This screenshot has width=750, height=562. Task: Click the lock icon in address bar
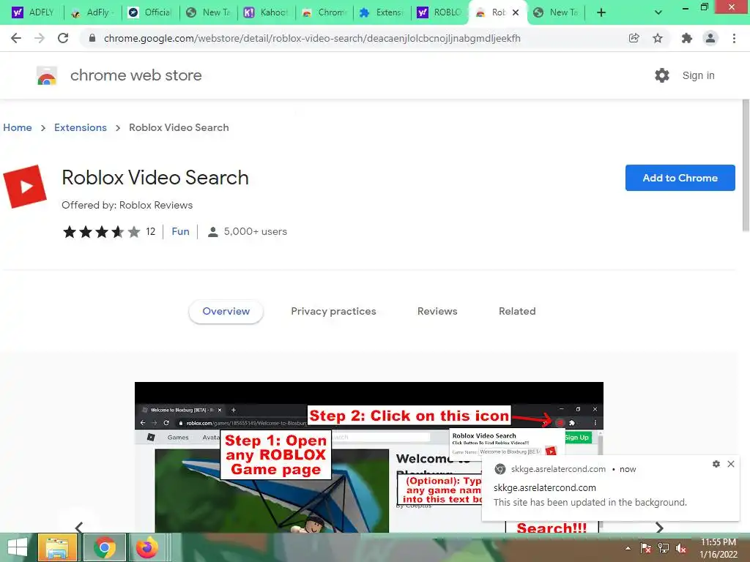[x=92, y=38]
